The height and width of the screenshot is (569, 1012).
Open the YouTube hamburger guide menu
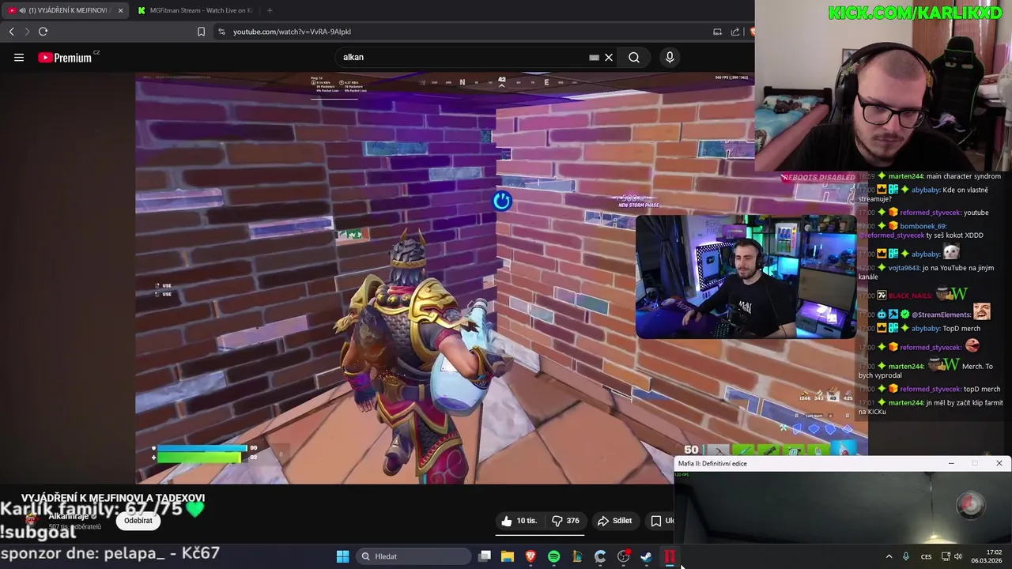pos(19,57)
